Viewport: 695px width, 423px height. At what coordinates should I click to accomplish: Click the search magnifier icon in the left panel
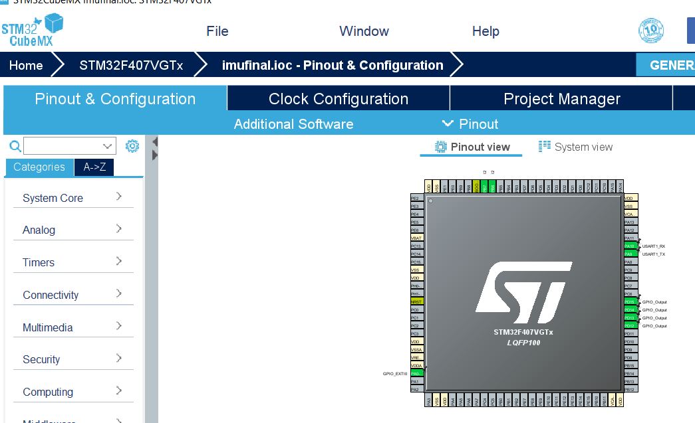coord(15,146)
